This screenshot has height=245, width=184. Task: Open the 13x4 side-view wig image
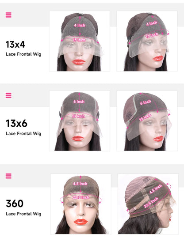(147, 41)
